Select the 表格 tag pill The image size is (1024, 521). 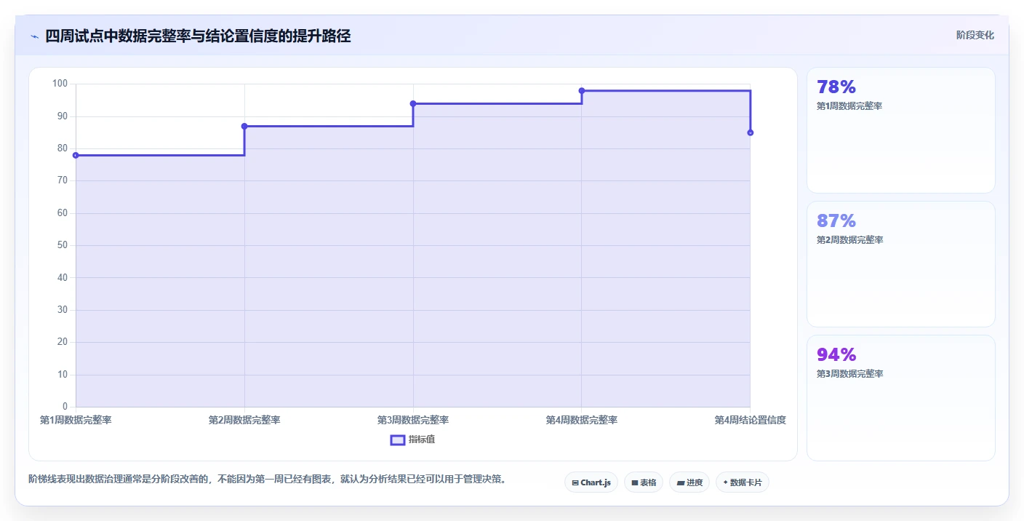point(644,482)
